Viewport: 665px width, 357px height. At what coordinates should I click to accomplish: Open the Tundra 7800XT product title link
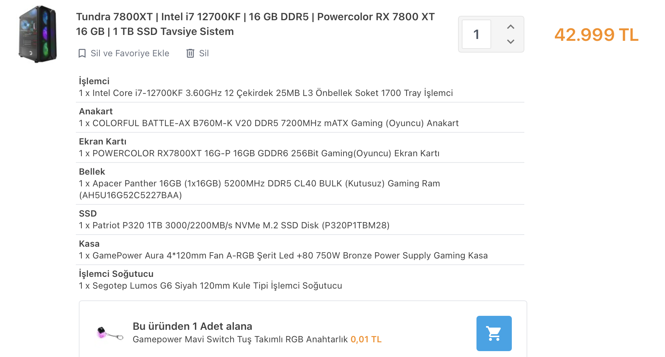click(x=255, y=24)
